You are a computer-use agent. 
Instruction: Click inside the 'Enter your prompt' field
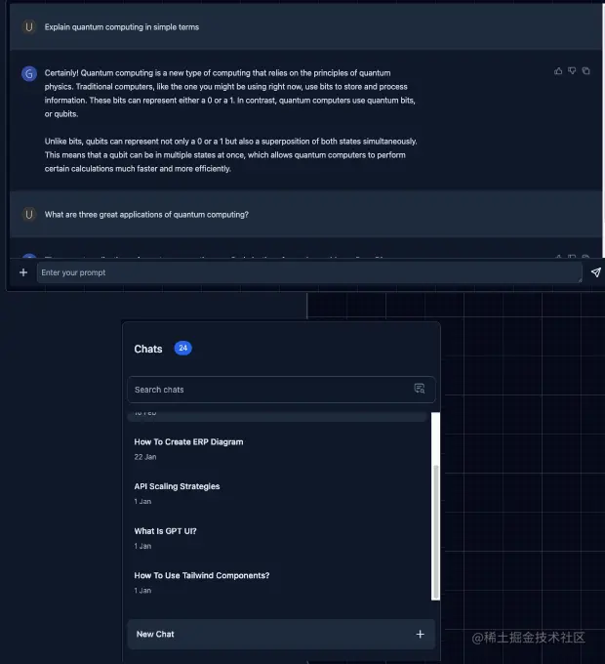pyautogui.click(x=309, y=272)
